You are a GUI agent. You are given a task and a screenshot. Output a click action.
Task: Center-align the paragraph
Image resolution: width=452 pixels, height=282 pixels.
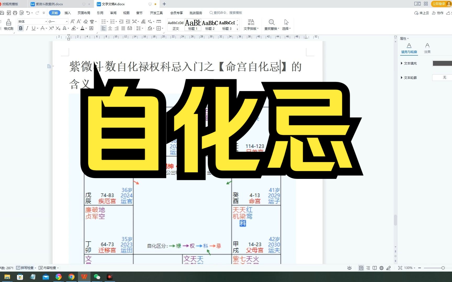click(110, 28)
